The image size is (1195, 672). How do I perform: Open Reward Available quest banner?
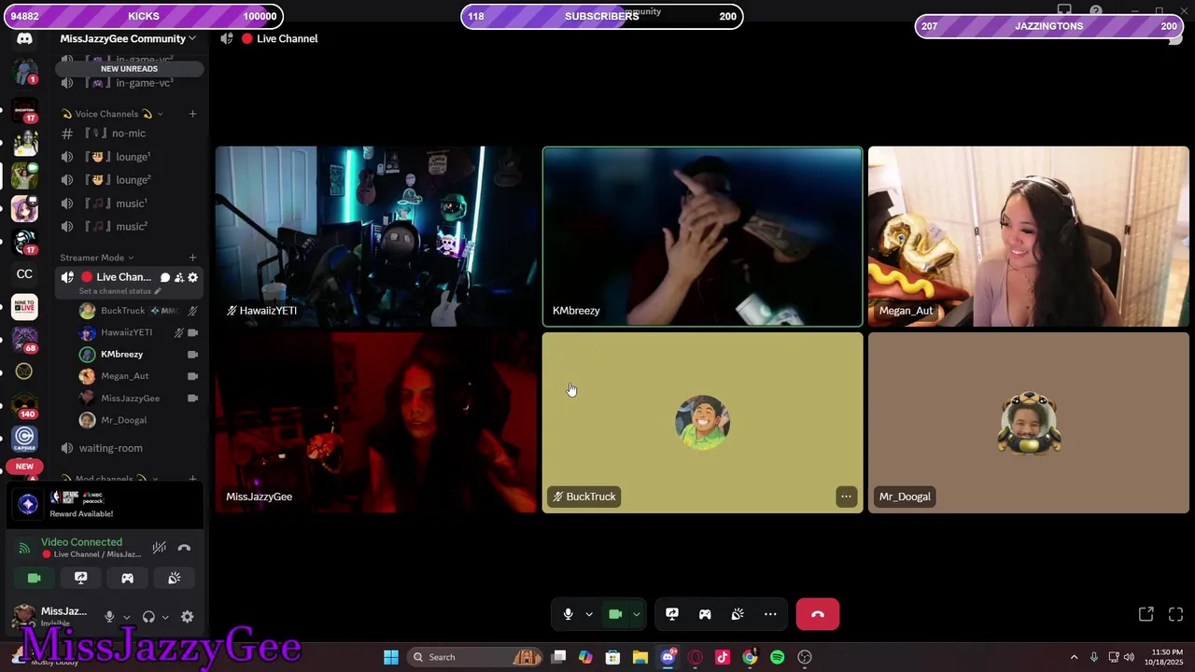(x=105, y=504)
